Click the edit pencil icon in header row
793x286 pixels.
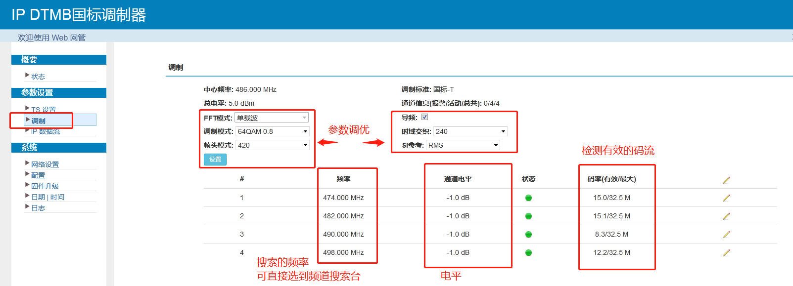pyautogui.click(x=726, y=180)
